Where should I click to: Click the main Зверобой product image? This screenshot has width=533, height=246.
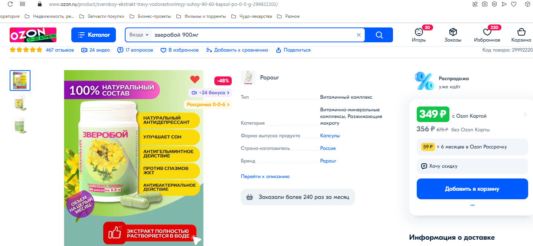pos(134,158)
